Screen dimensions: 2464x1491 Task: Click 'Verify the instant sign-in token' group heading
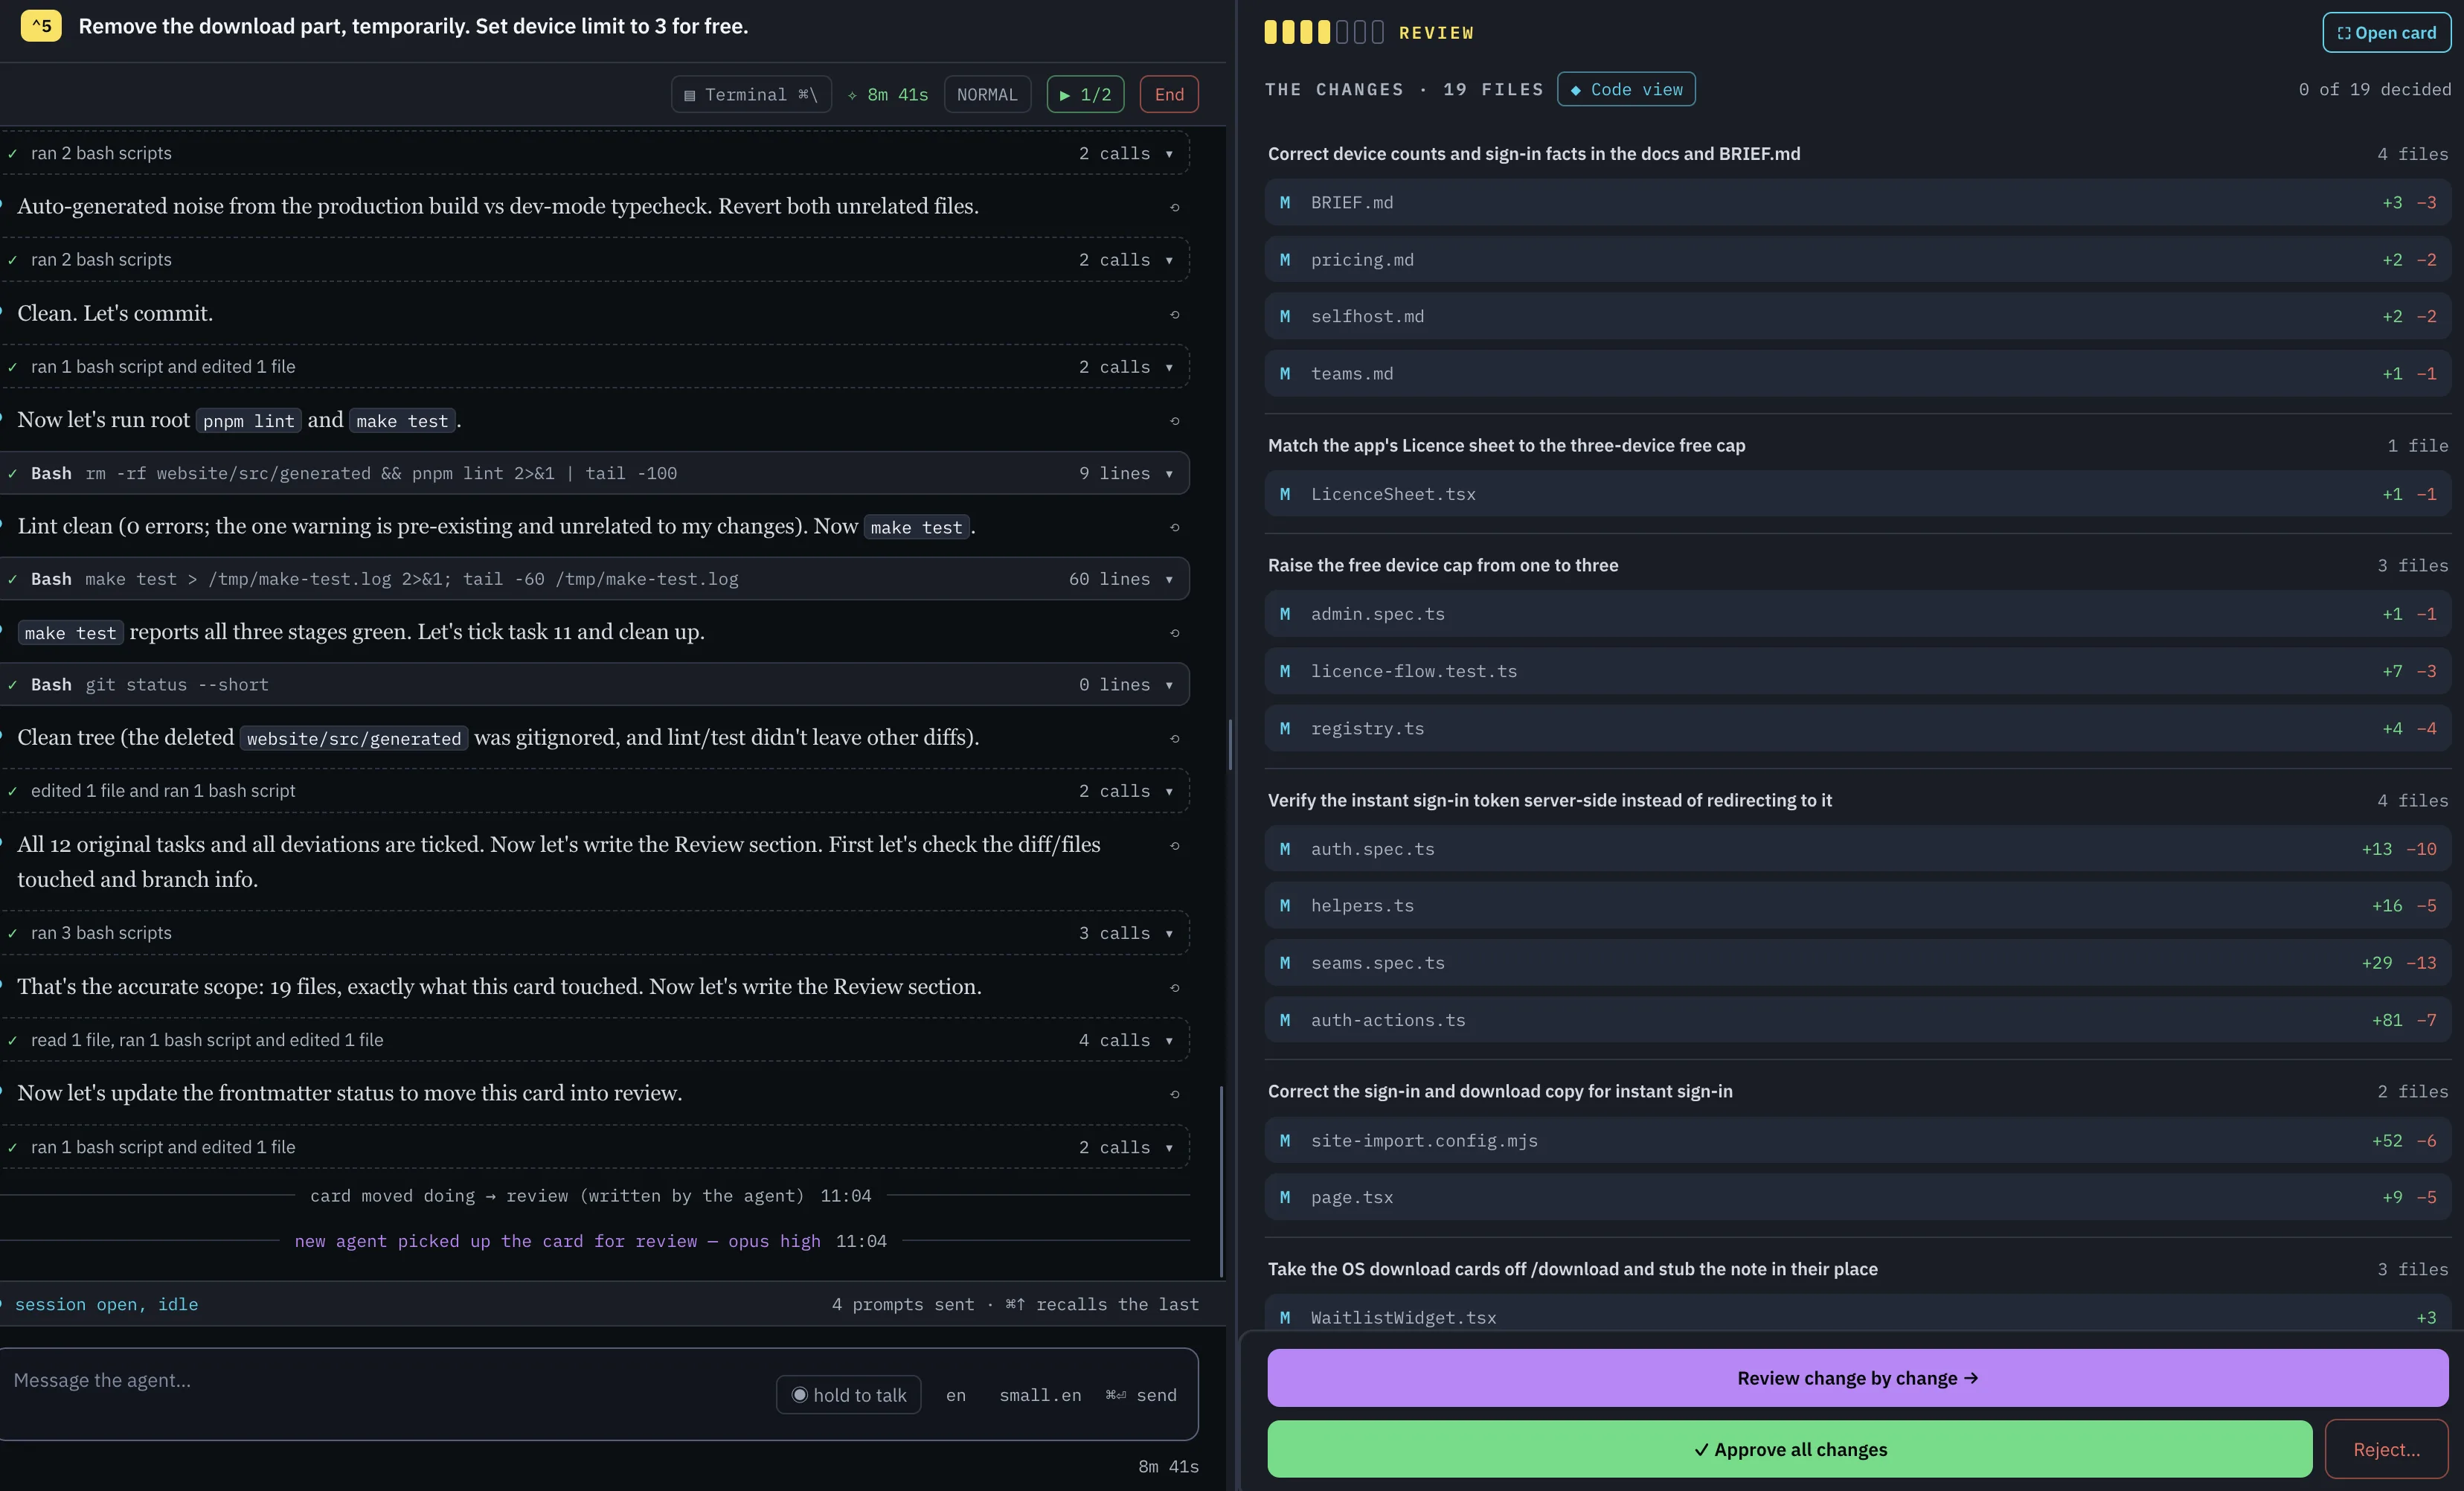click(x=1550, y=800)
